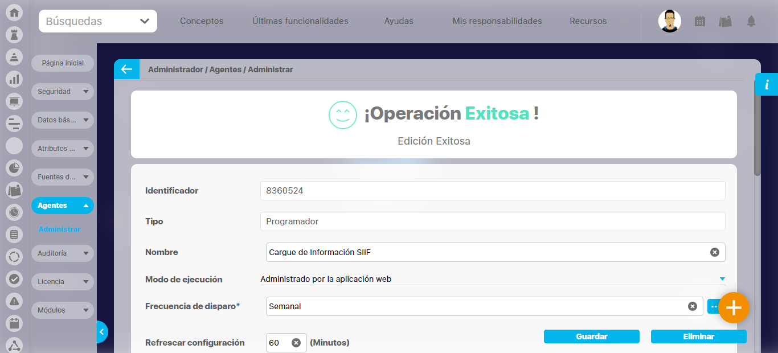
Task: Click in the Refrescar configuración minutes field
Action: [278, 343]
